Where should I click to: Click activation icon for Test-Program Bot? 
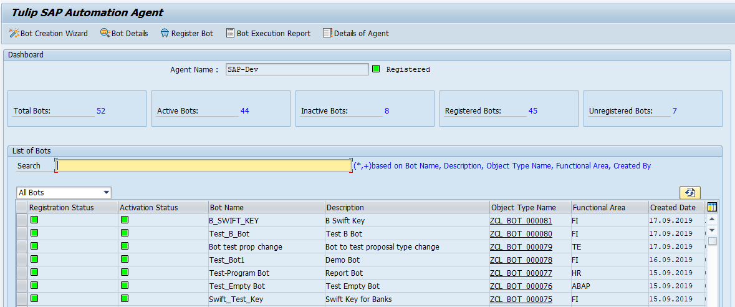coord(125,272)
